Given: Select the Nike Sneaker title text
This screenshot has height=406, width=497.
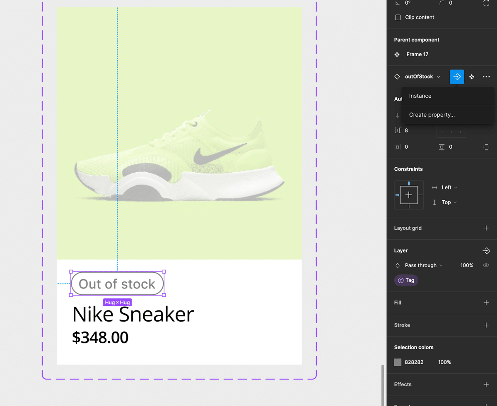Looking at the screenshot, I should pos(133,314).
